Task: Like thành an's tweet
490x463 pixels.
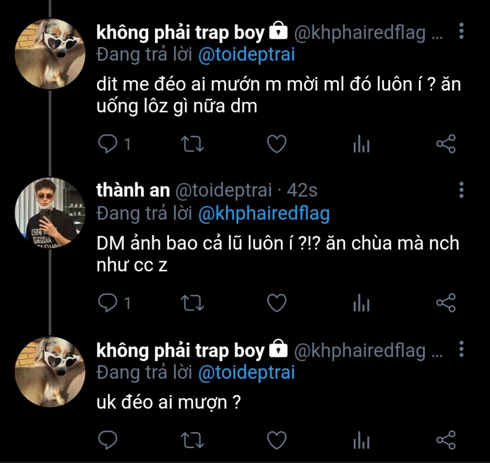Action: 276,303
